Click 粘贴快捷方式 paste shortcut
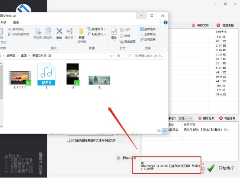The height and width of the screenshot is (178, 240). tap(19, 34)
